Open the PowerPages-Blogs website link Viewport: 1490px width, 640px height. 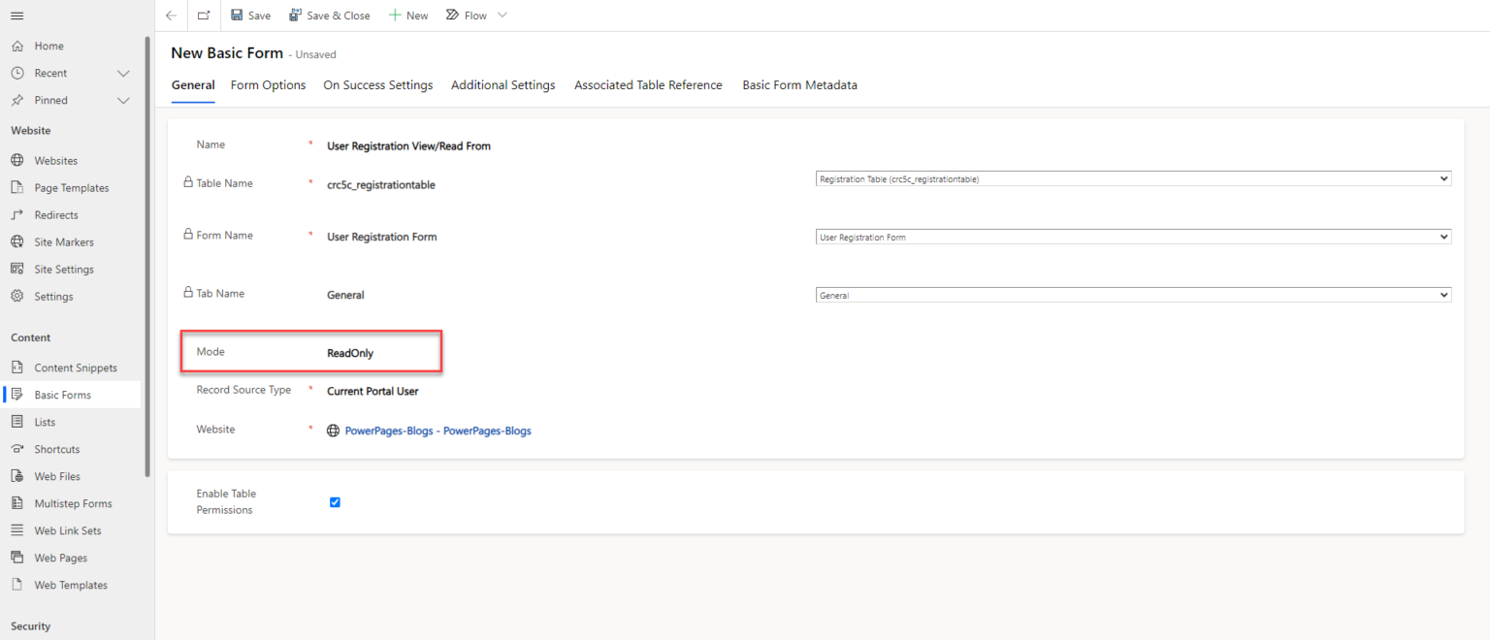tap(438, 430)
